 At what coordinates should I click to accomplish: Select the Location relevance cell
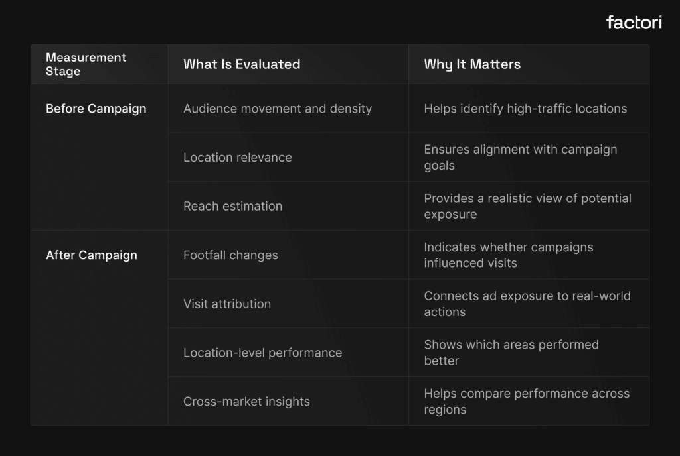pyautogui.click(x=238, y=158)
